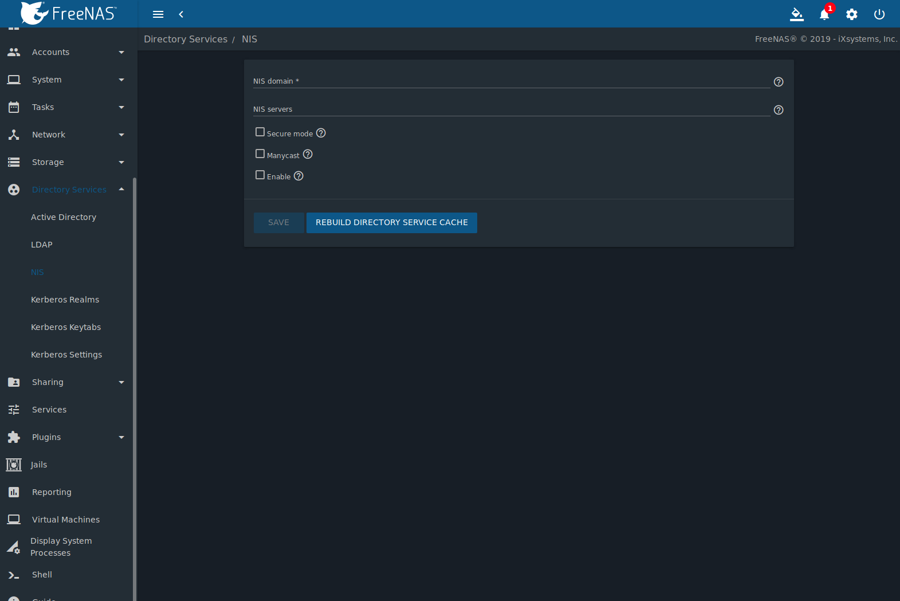The image size is (900, 601).
Task: Open Kerberos Keytabs
Action: 66,327
